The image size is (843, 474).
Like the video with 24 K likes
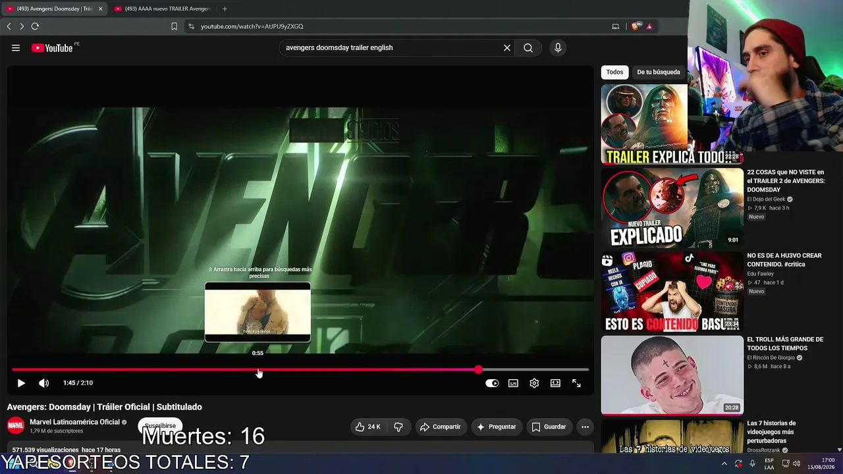coord(368,427)
